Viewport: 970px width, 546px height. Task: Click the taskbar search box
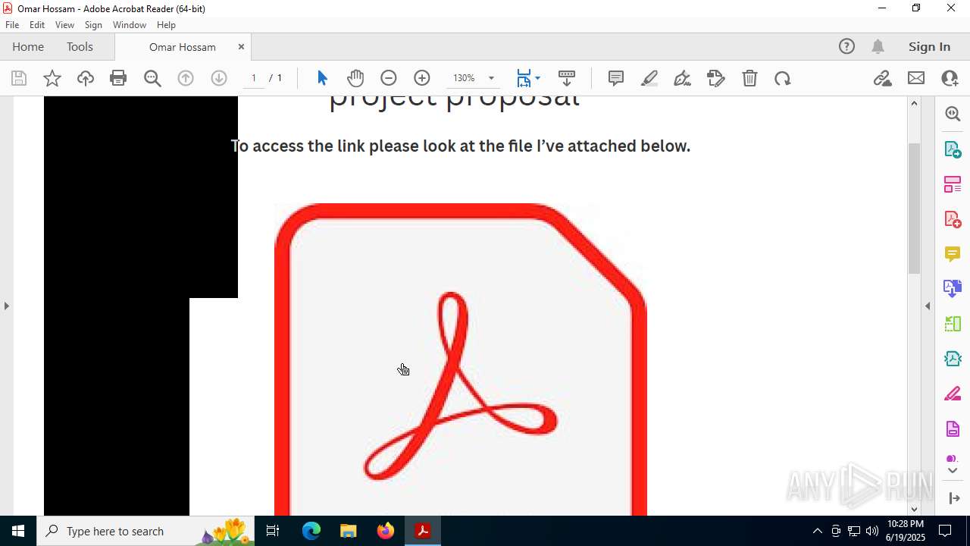[x=145, y=531]
